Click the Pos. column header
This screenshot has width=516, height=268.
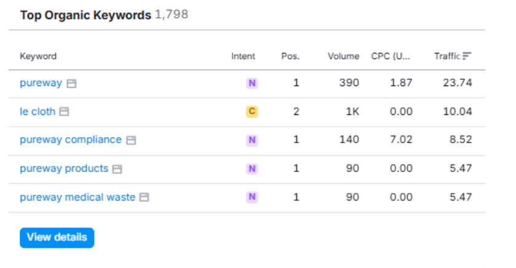(x=290, y=56)
